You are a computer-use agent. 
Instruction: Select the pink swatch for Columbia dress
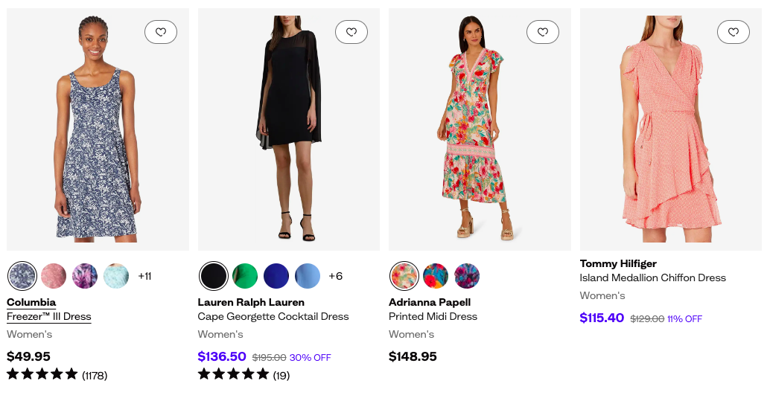point(54,276)
